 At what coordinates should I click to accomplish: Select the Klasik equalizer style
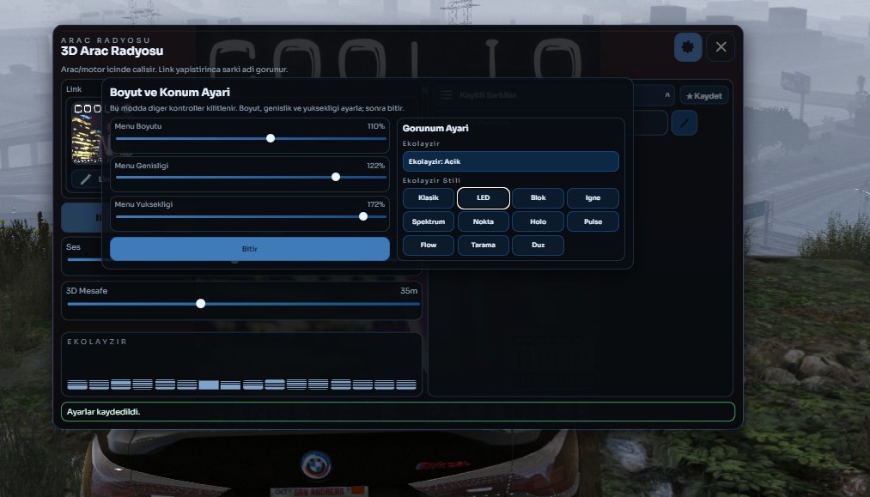click(429, 198)
